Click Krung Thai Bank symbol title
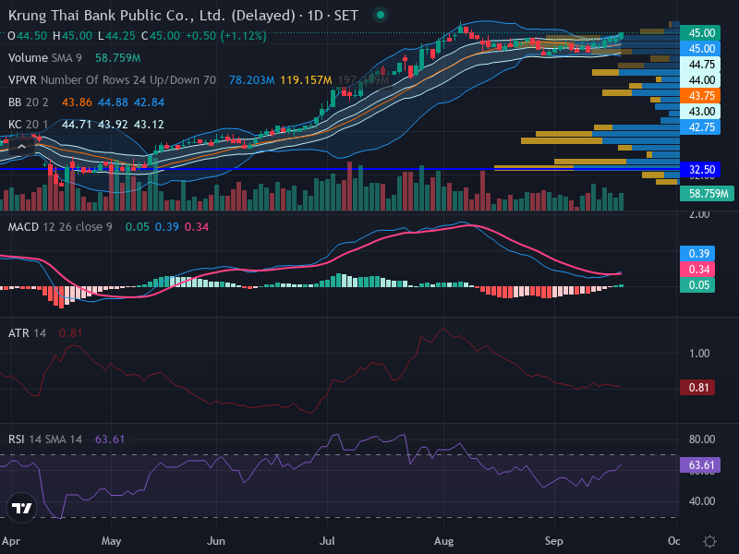This screenshot has height=554, width=739. 183,16
